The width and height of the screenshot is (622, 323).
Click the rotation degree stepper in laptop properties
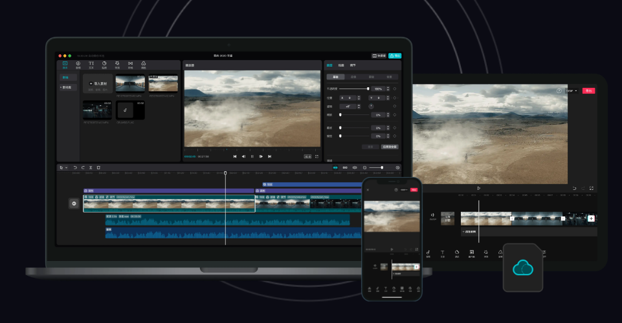coord(359,107)
